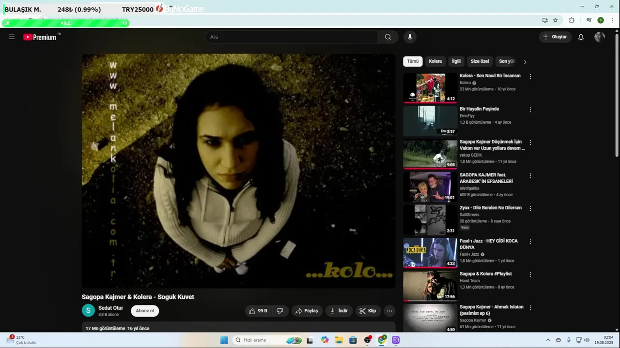Viewport: 620px width, 348px height.
Task: Open Chrome three-dot menu
Action: click(x=612, y=20)
